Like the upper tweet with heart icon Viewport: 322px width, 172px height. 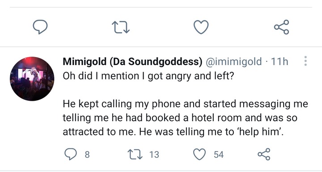(x=201, y=27)
